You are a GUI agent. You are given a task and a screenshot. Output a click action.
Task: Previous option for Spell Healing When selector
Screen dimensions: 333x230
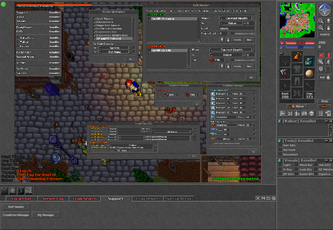click(221, 18)
